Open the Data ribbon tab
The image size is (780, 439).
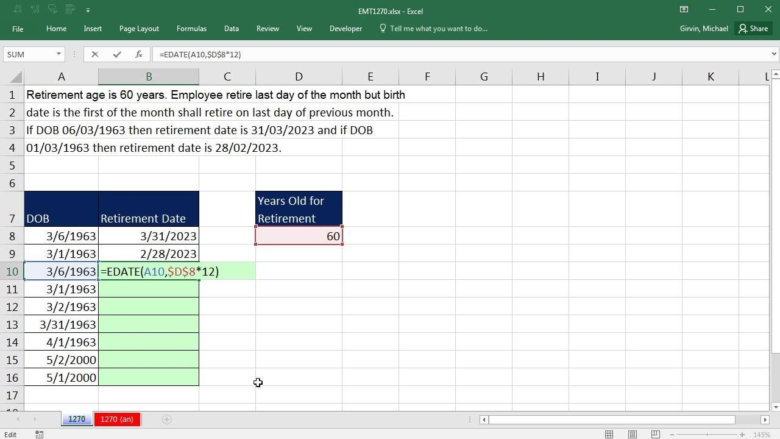pos(231,29)
